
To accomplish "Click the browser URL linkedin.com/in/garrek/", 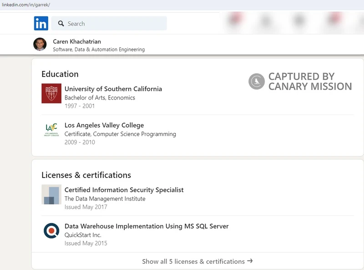I will click(x=26, y=5).
